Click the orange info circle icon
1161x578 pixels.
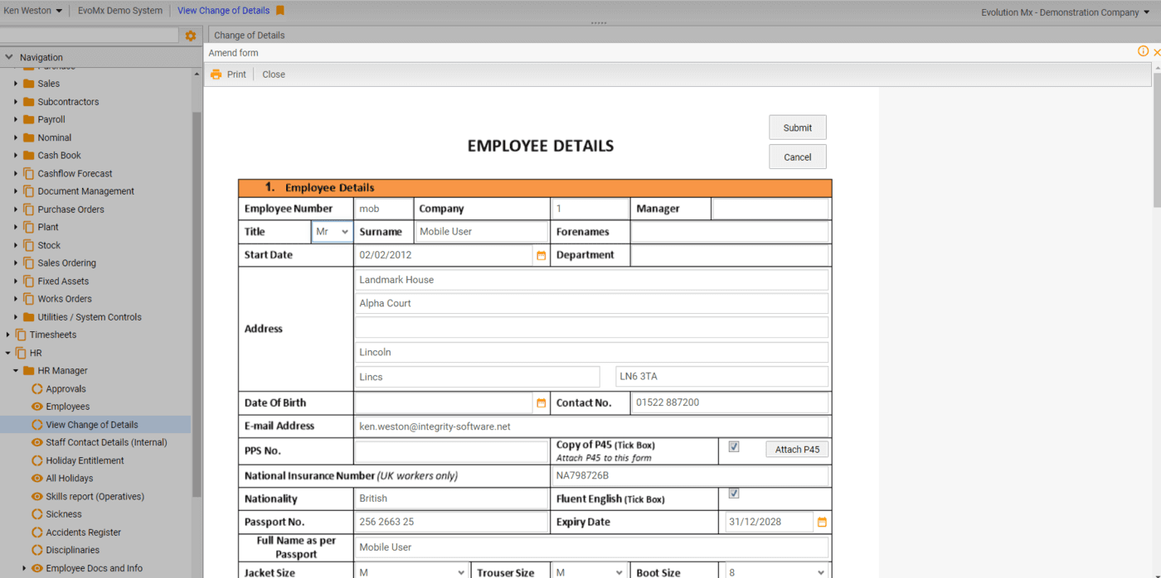click(1143, 51)
